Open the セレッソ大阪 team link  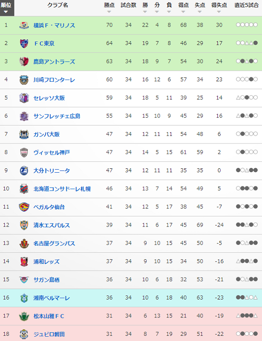[x=49, y=98]
